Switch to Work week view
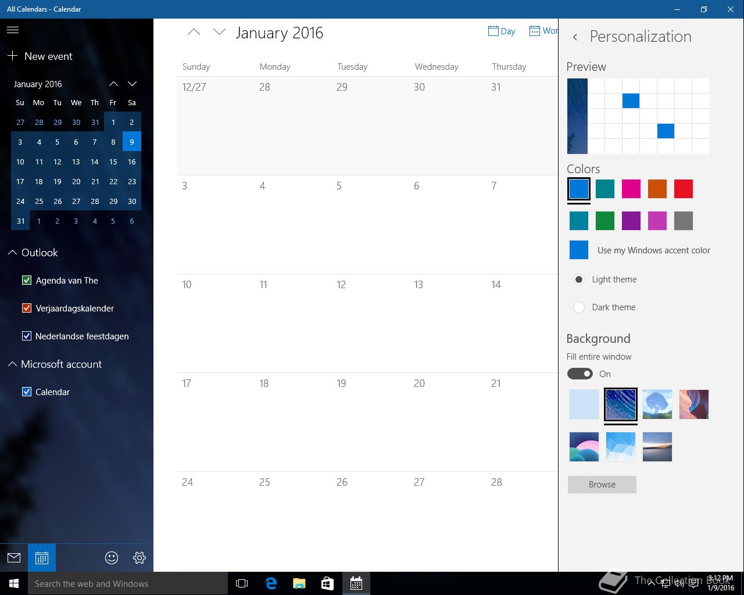The image size is (744, 595). point(543,31)
